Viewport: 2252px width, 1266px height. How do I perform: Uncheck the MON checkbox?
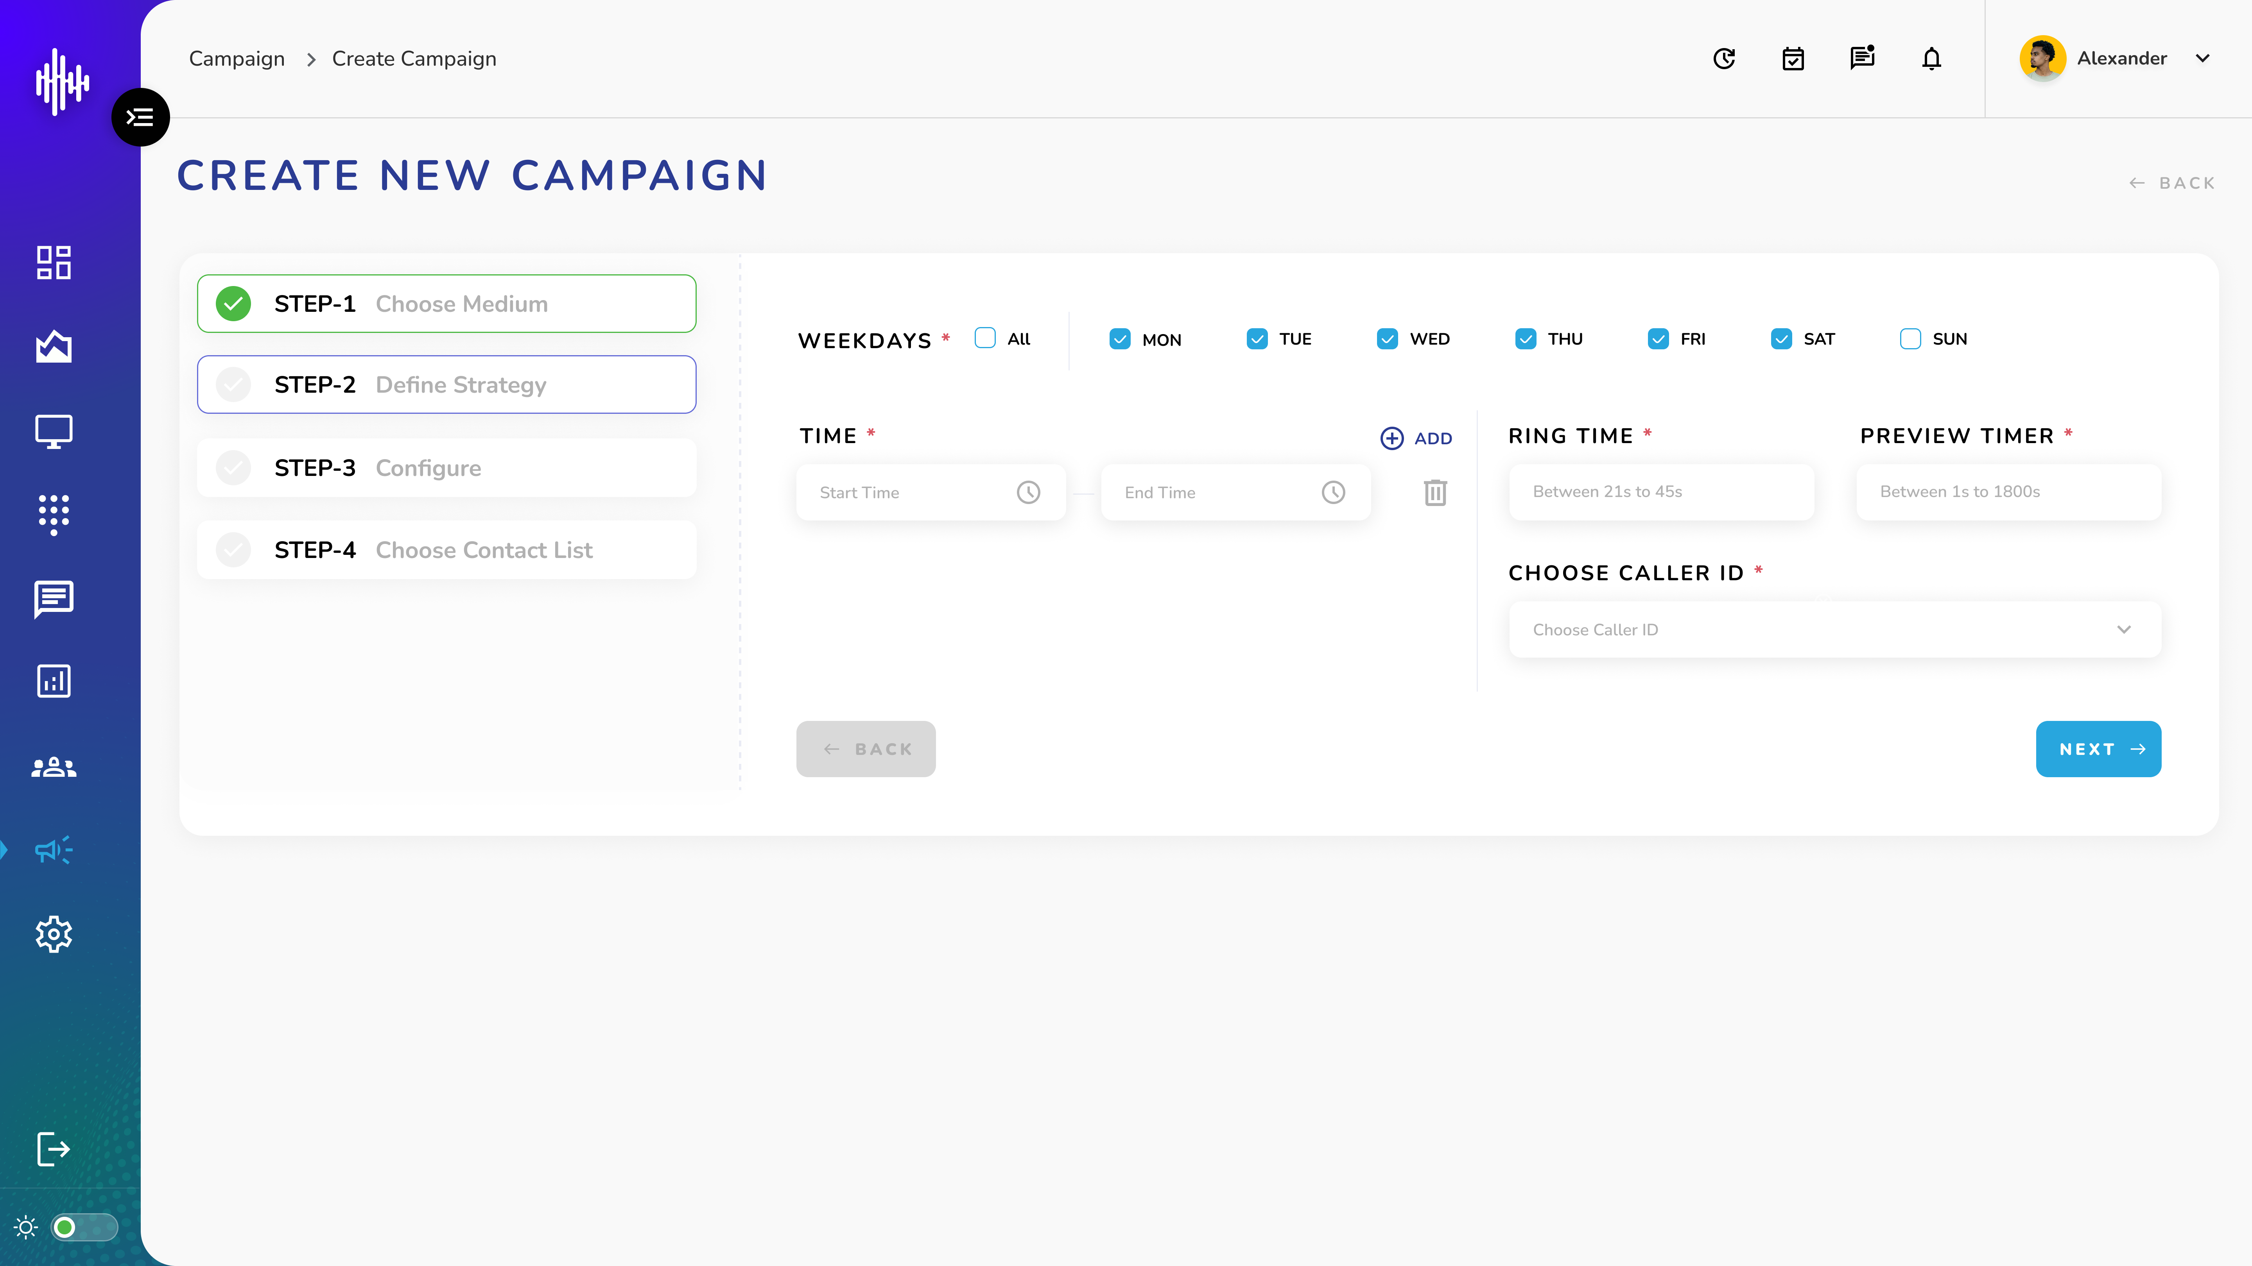click(x=1120, y=339)
